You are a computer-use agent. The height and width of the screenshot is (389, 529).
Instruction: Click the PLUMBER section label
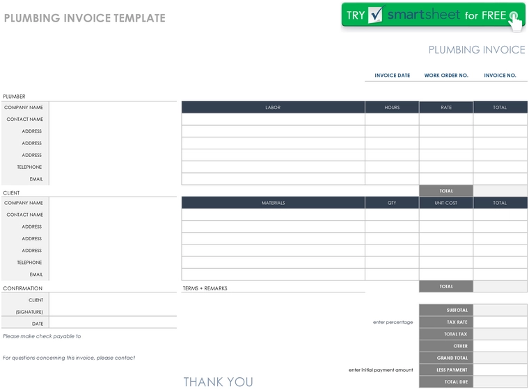[x=14, y=97]
